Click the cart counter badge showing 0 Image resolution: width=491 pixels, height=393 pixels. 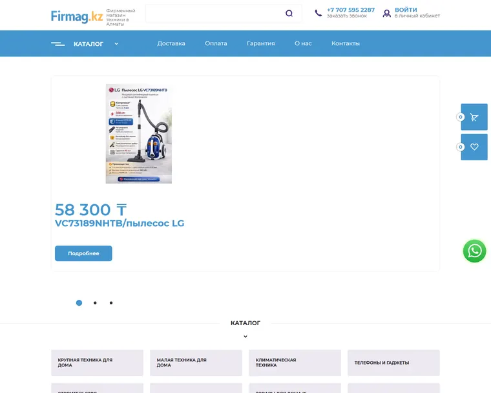tap(460, 117)
